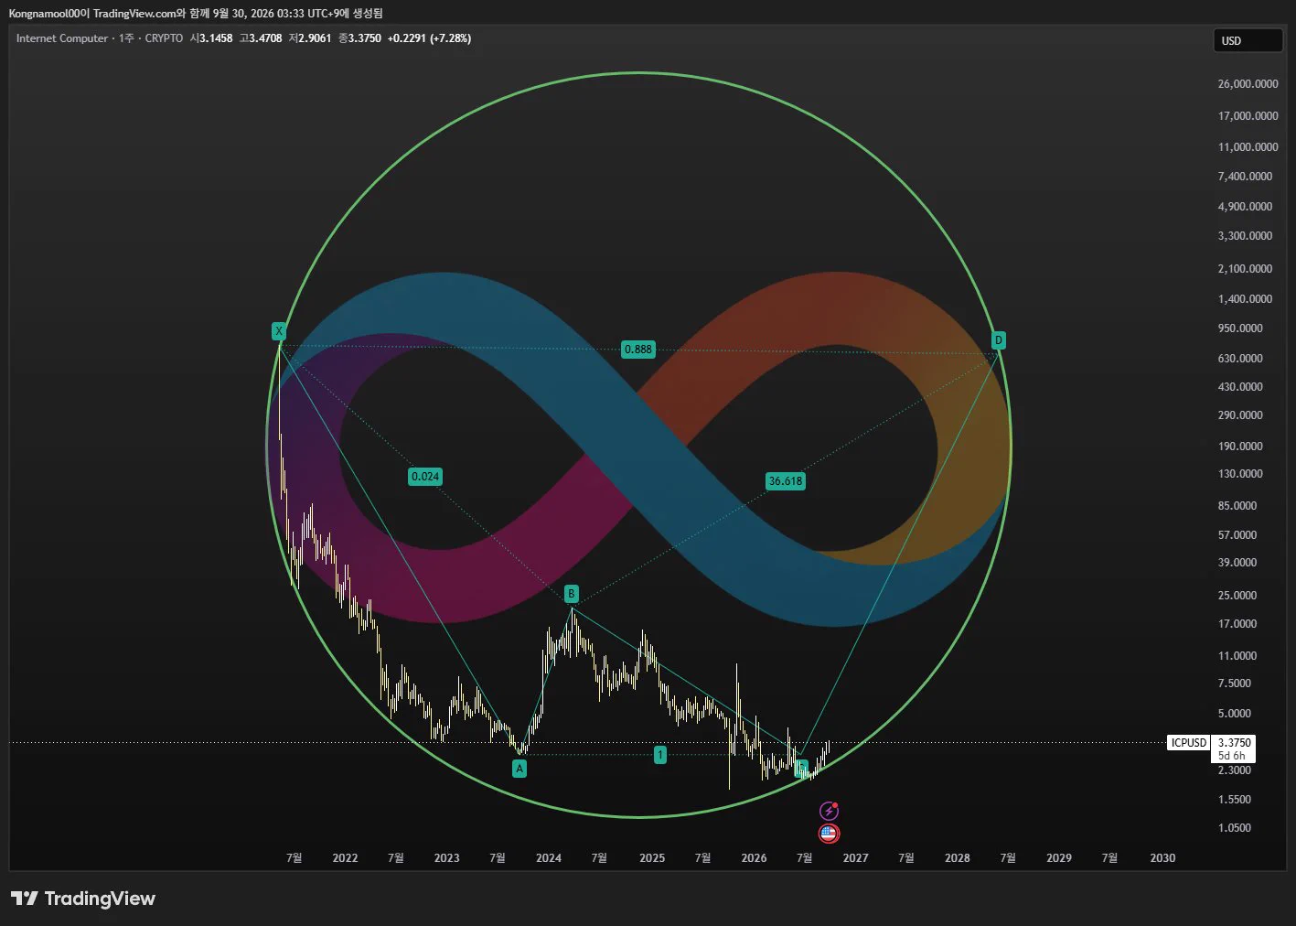This screenshot has width=1296, height=926.
Task: Click the close value 종3.3750 in header
Action: point(359,38)
